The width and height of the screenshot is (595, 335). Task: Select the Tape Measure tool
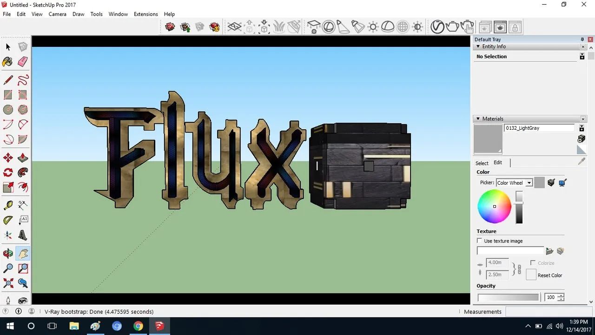pos(8,205)
